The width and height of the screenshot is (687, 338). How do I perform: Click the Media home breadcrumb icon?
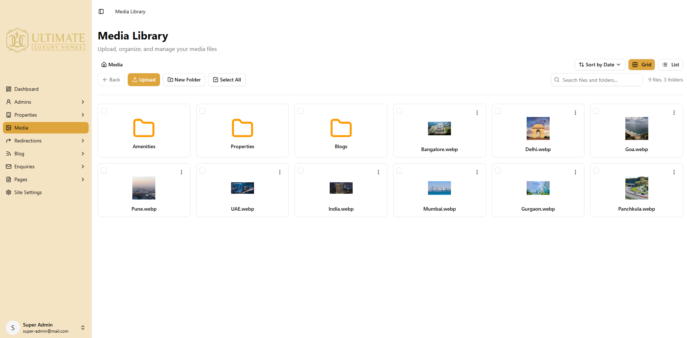[x=104, y=65]
